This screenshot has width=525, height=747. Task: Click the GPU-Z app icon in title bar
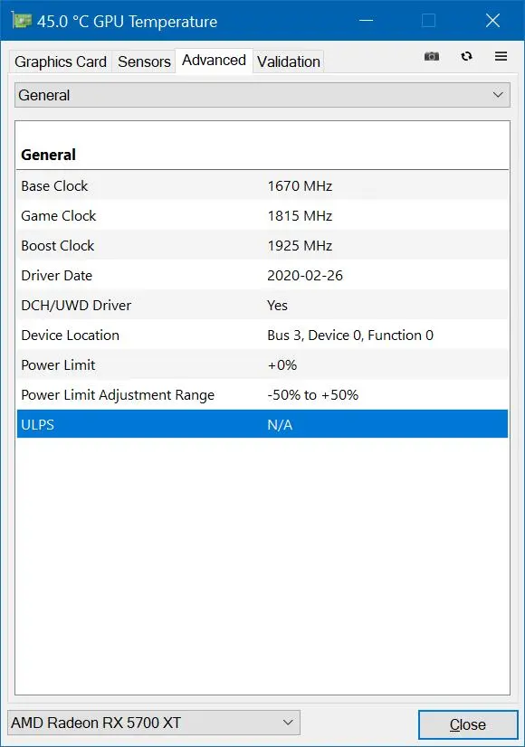(22, 21)
